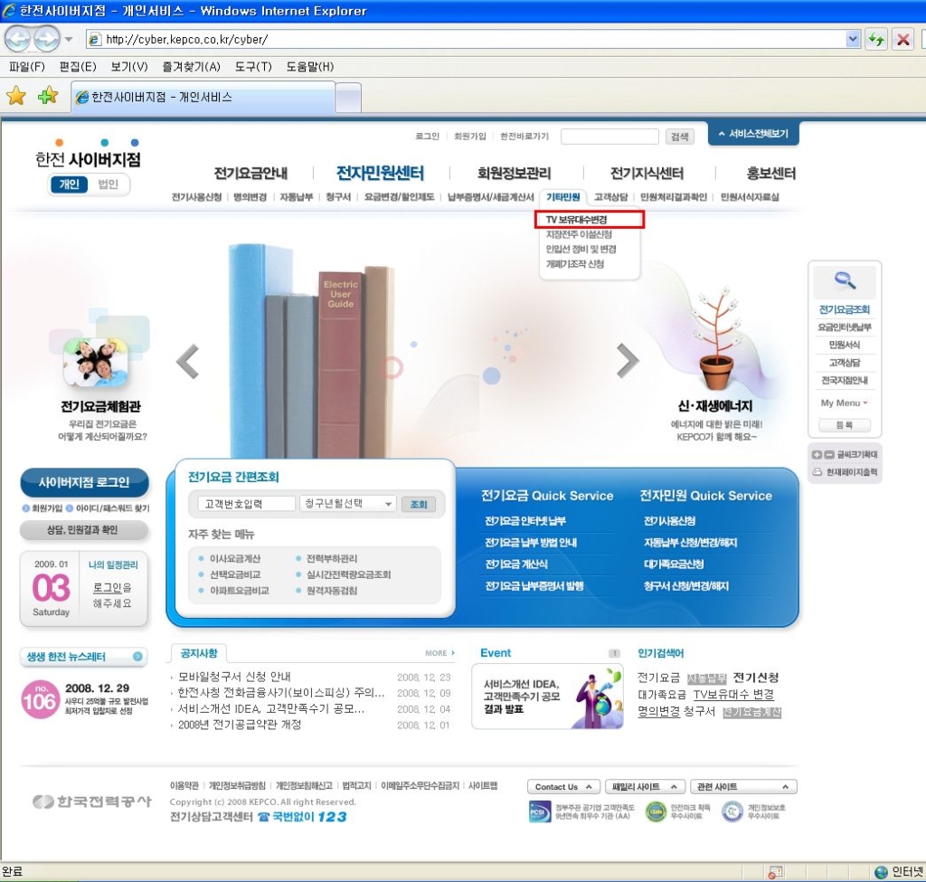Open the 파일(F) menu

(27, 67)
